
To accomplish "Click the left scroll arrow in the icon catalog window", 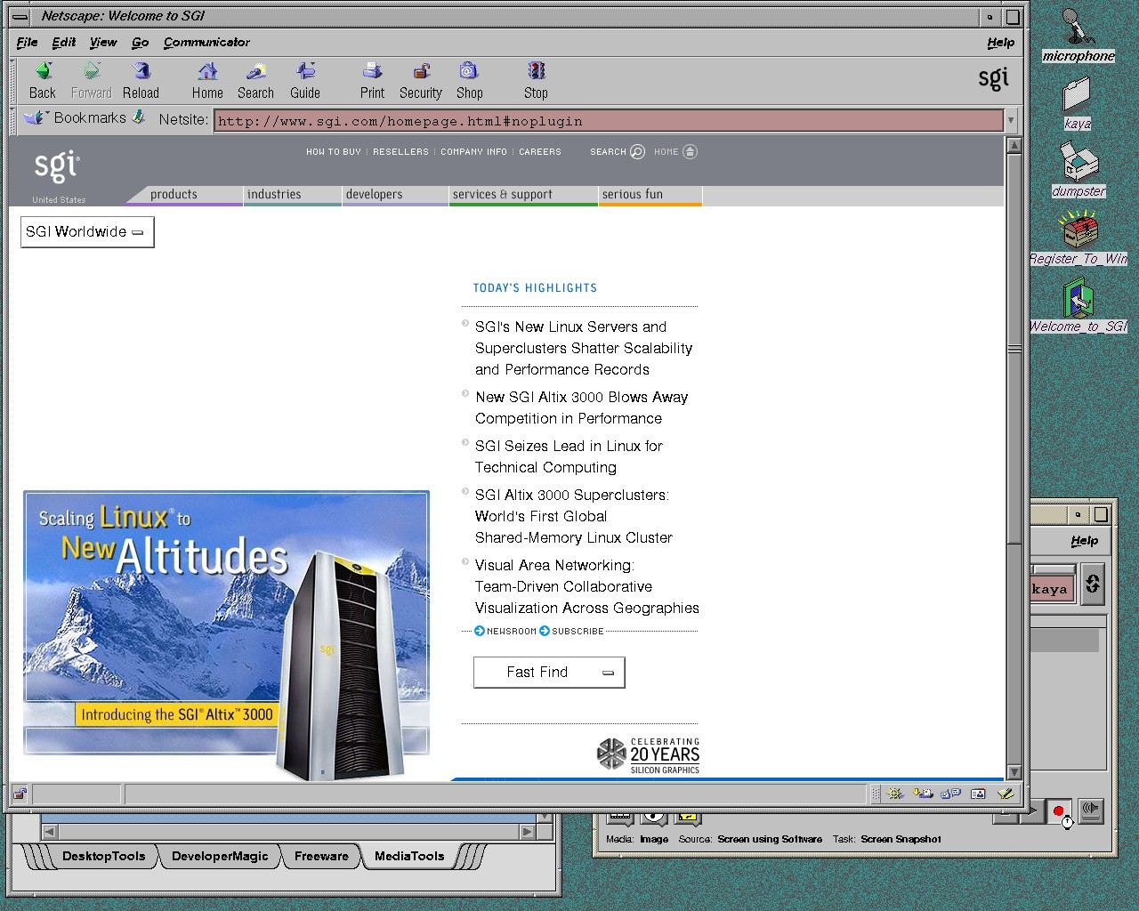I will point(50,832).
